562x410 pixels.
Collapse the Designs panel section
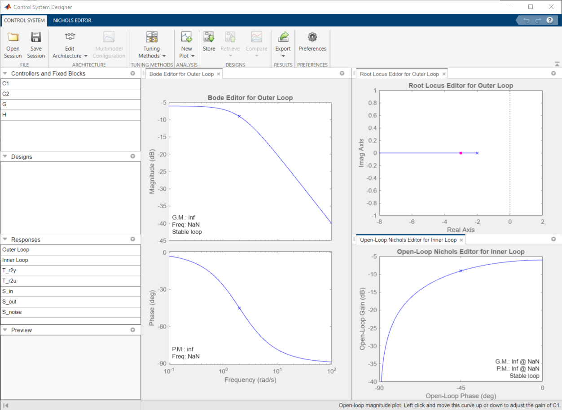[5, 157]
